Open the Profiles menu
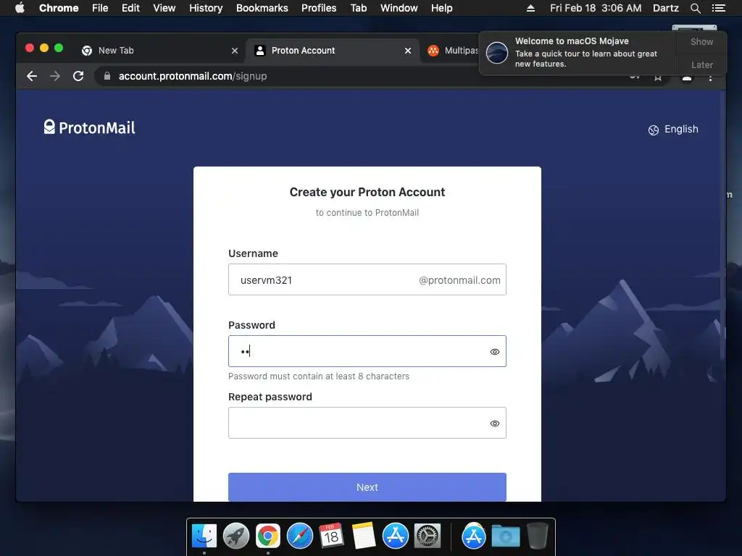Viewport: 742px width, 556px height. click(319, 8)
